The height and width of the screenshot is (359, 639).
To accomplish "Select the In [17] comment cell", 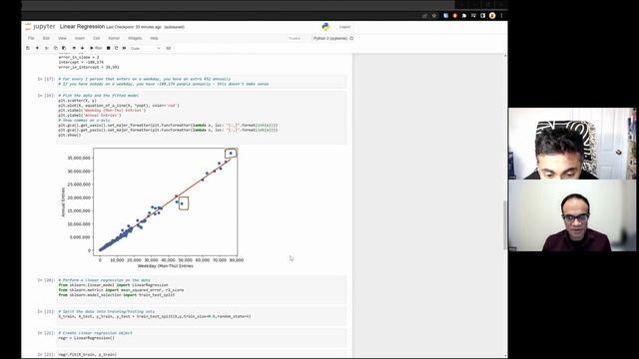I will click(x=202, y=82).
